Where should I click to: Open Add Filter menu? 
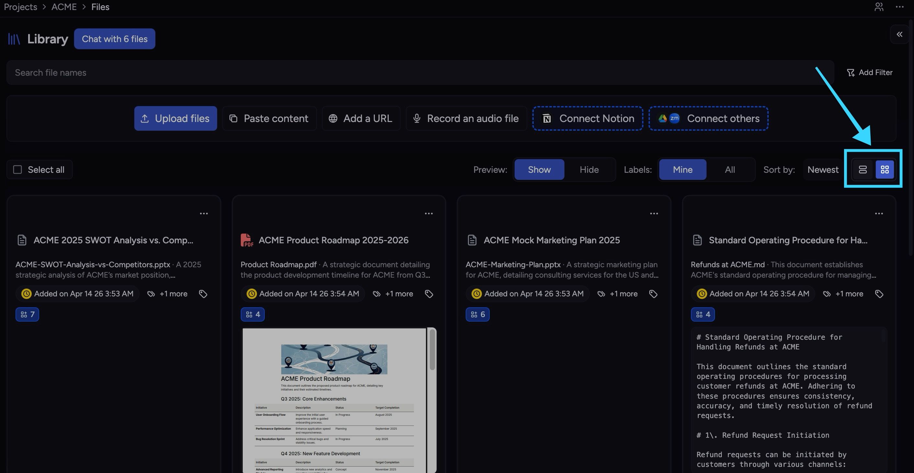[x=870, y=72]
